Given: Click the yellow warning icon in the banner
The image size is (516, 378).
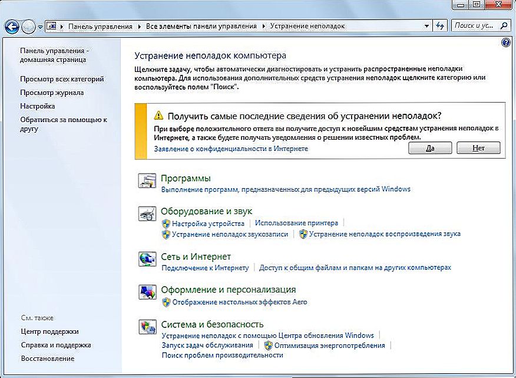Looking at the screenshot, I should [158, 116].
